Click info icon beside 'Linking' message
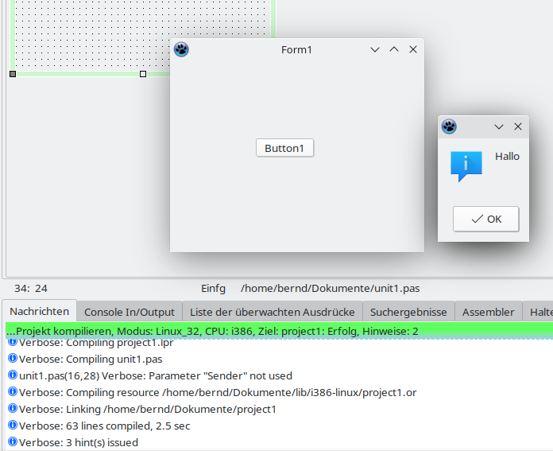 (x=13, y=408)
